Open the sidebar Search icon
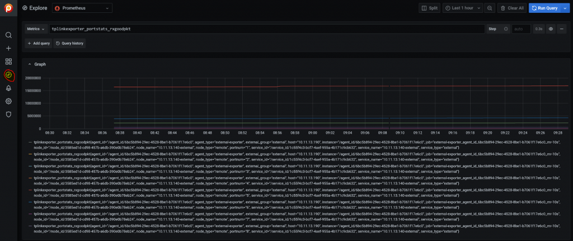573x241 pixels. coord(8,35)
